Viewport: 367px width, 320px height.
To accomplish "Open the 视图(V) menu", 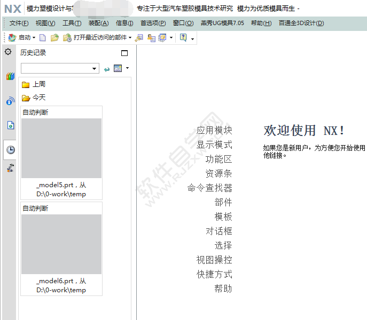I will point(45,23).
